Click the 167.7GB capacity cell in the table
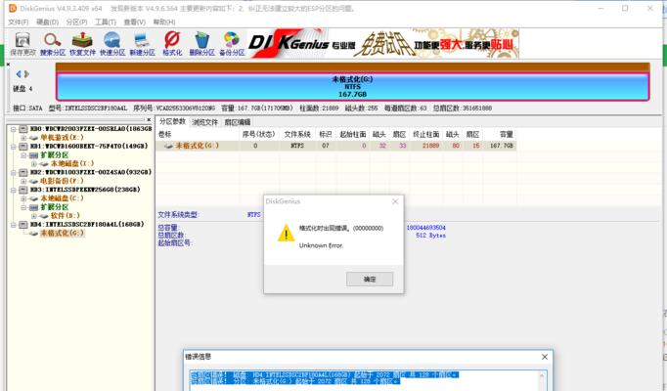The width and height of the screenshot is (667, 391). pos(502,146)
